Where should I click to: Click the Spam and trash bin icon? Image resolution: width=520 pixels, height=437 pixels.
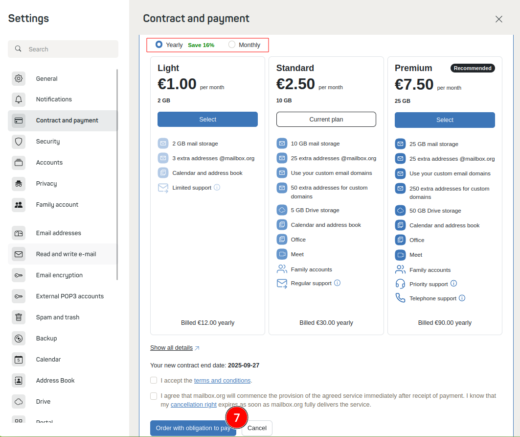coord(18,317)
